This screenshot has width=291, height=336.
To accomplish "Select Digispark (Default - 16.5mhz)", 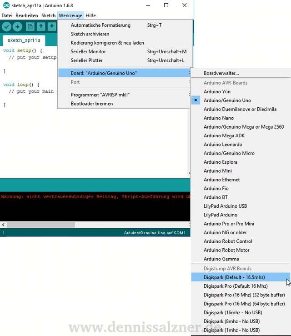I will coord(241,277).
